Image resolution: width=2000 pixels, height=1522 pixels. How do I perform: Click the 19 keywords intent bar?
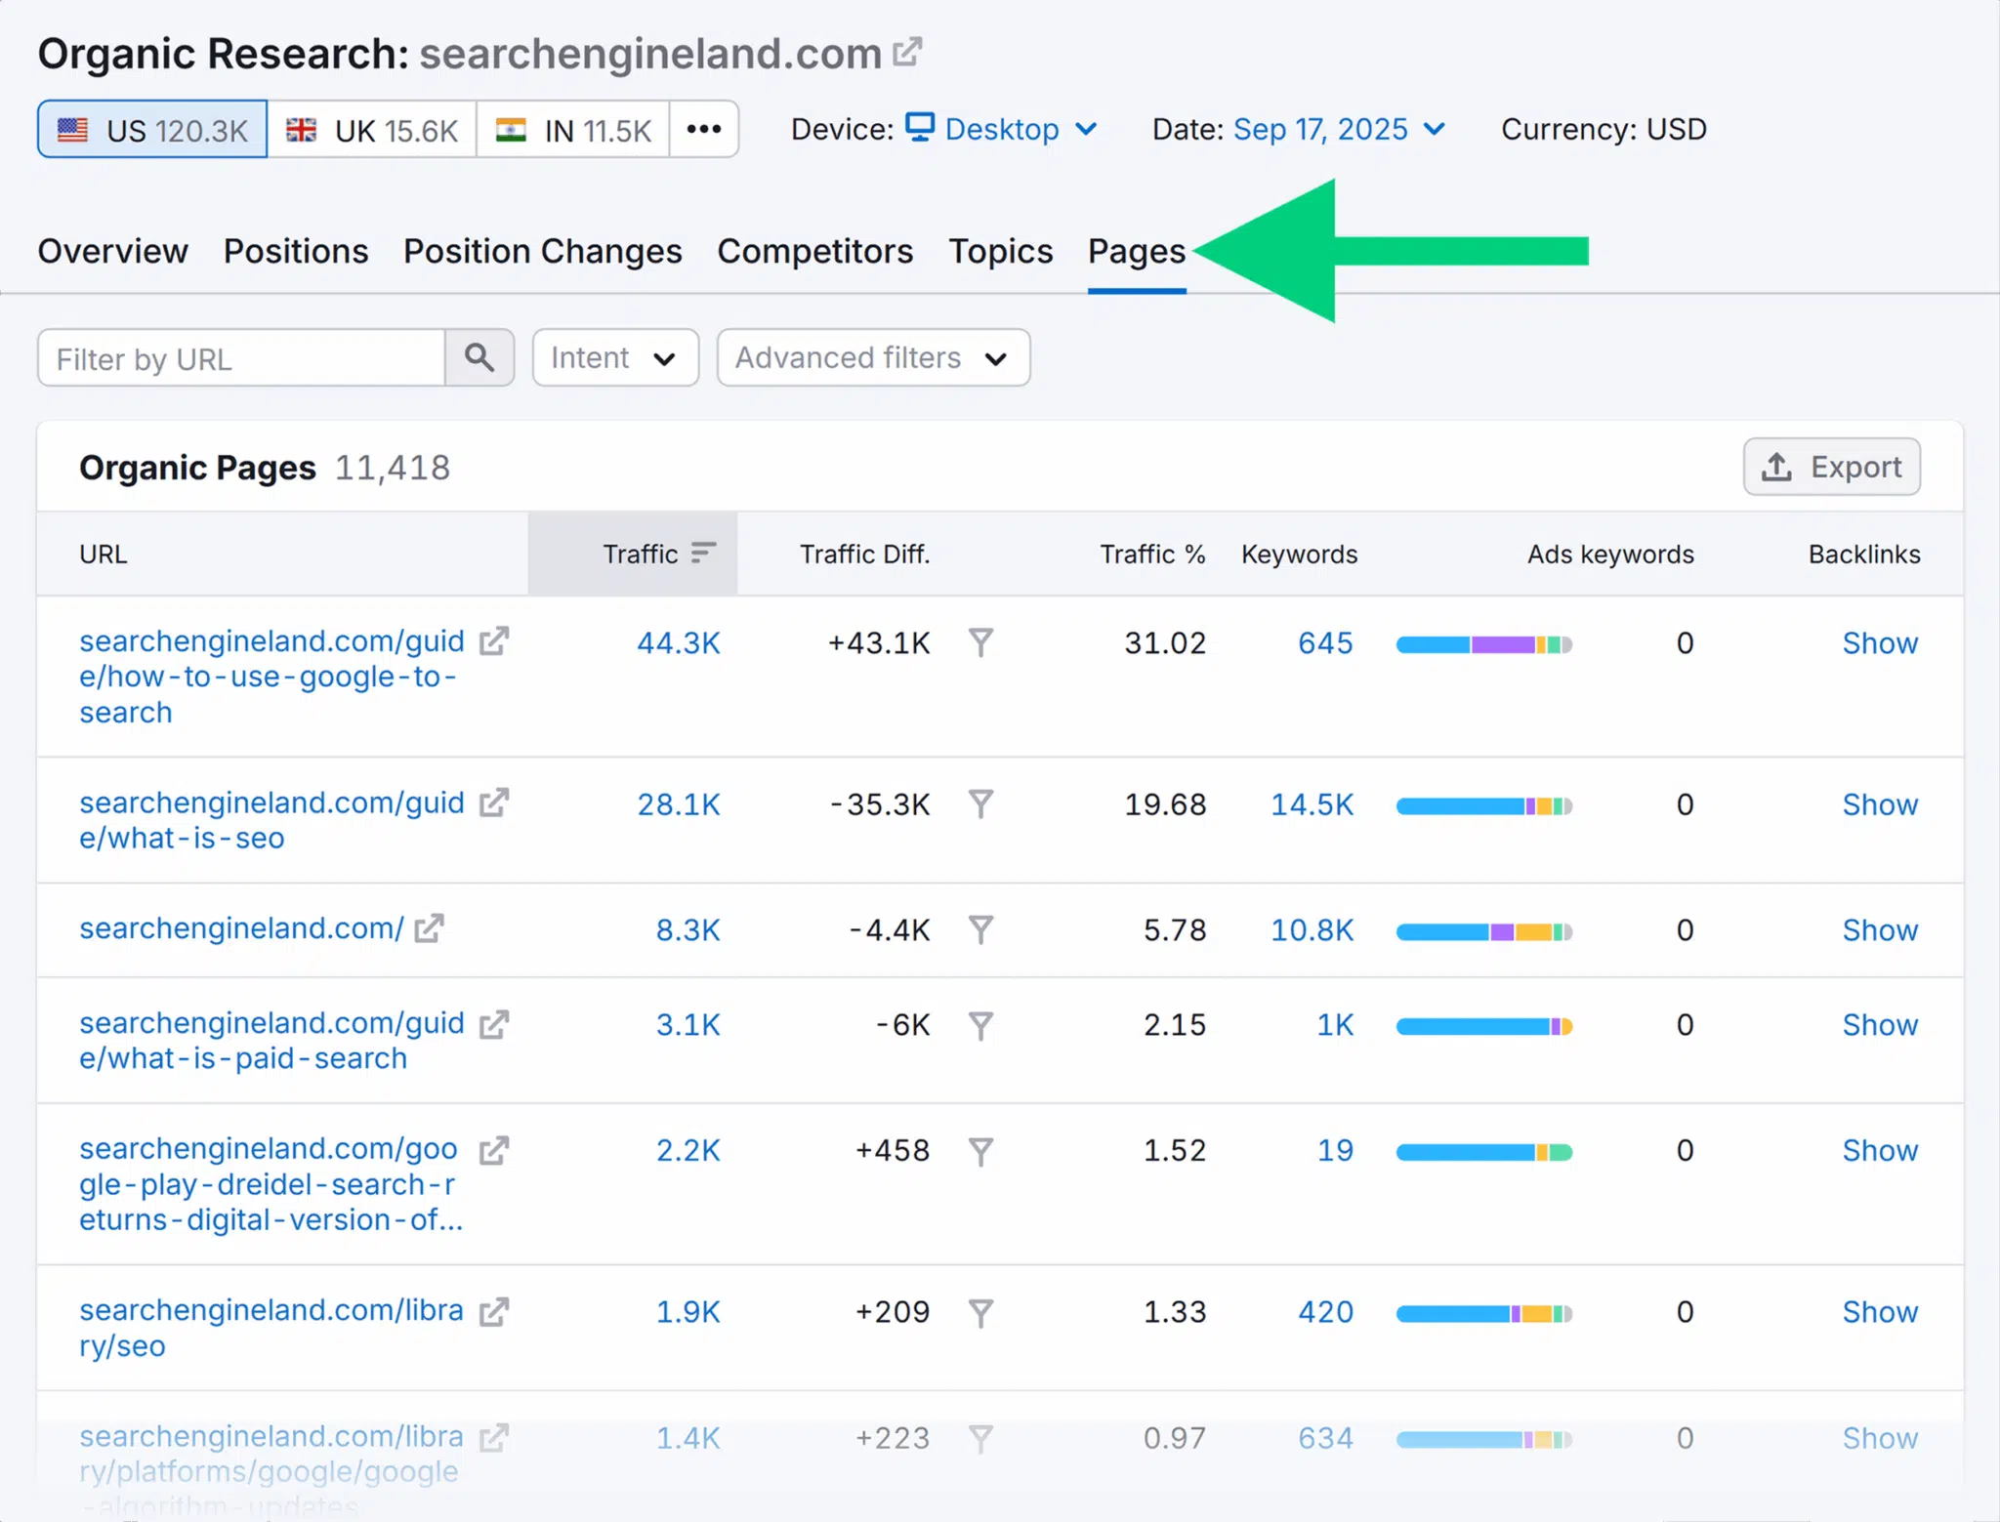tap(1484, 1152)
